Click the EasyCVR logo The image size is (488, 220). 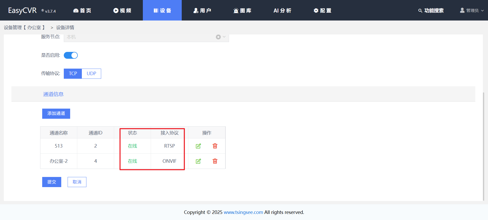click(x=22, y=10)
